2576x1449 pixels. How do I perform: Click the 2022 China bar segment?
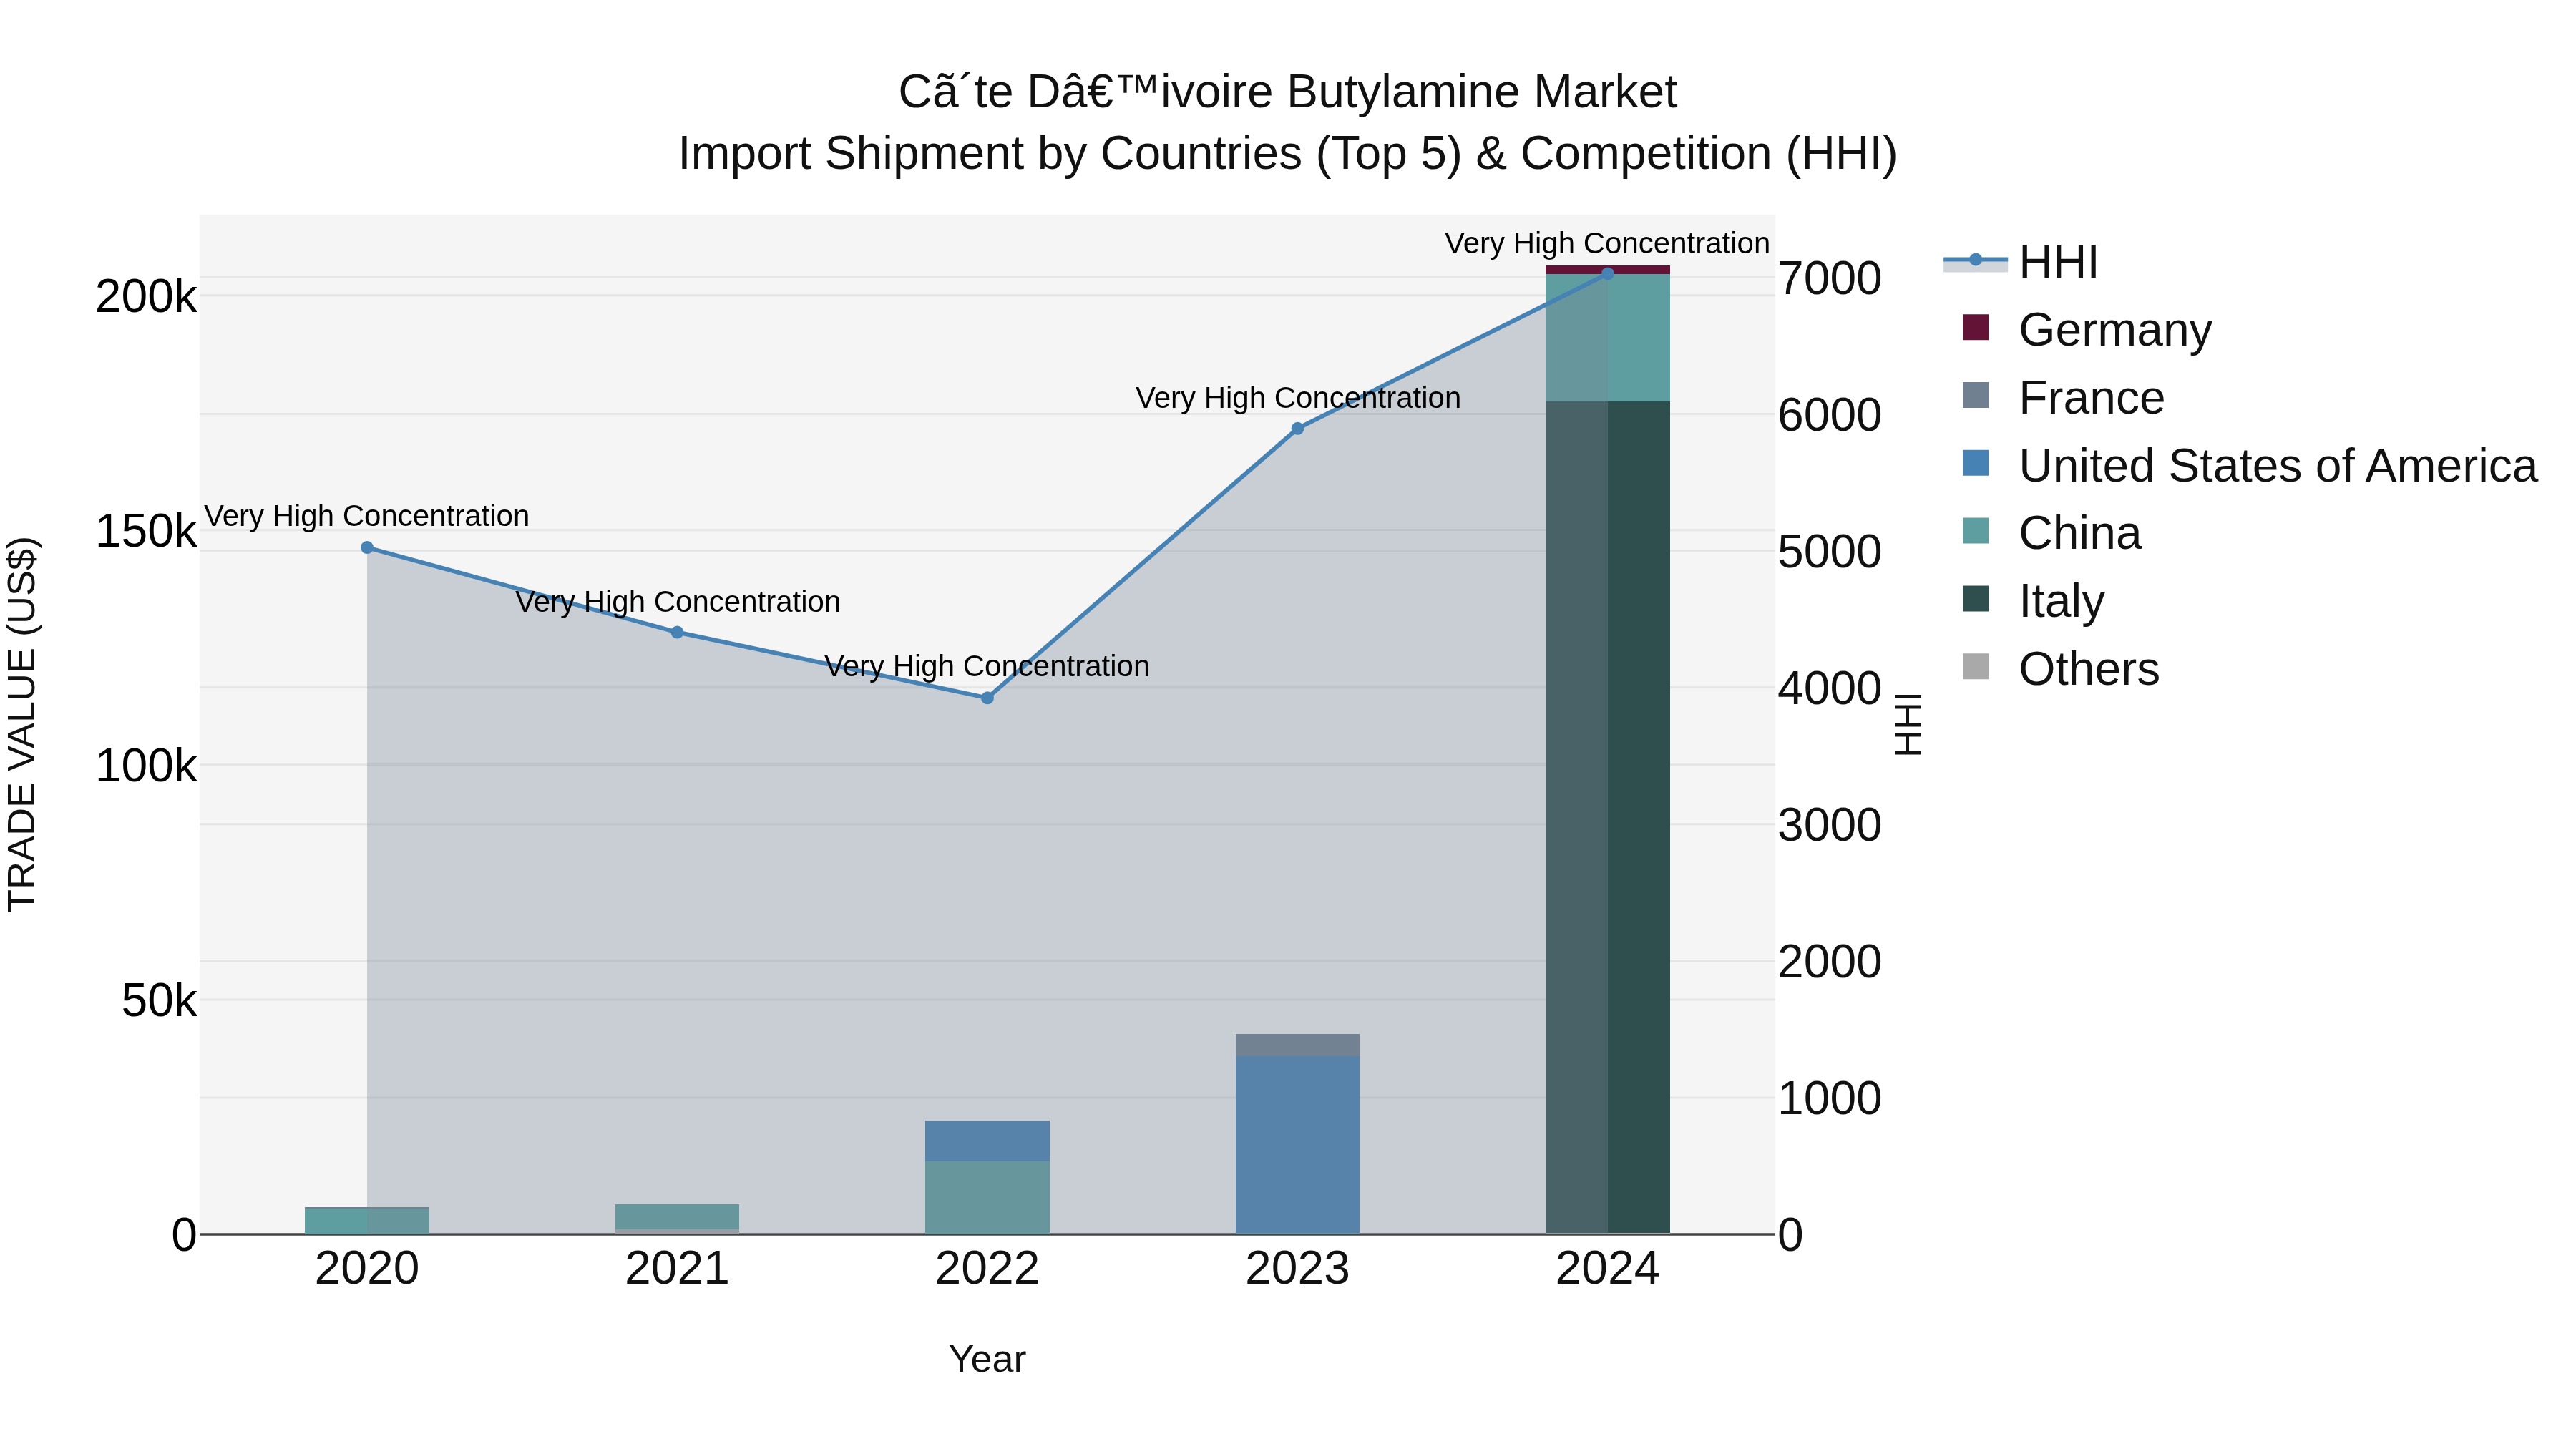[987, 1197]
